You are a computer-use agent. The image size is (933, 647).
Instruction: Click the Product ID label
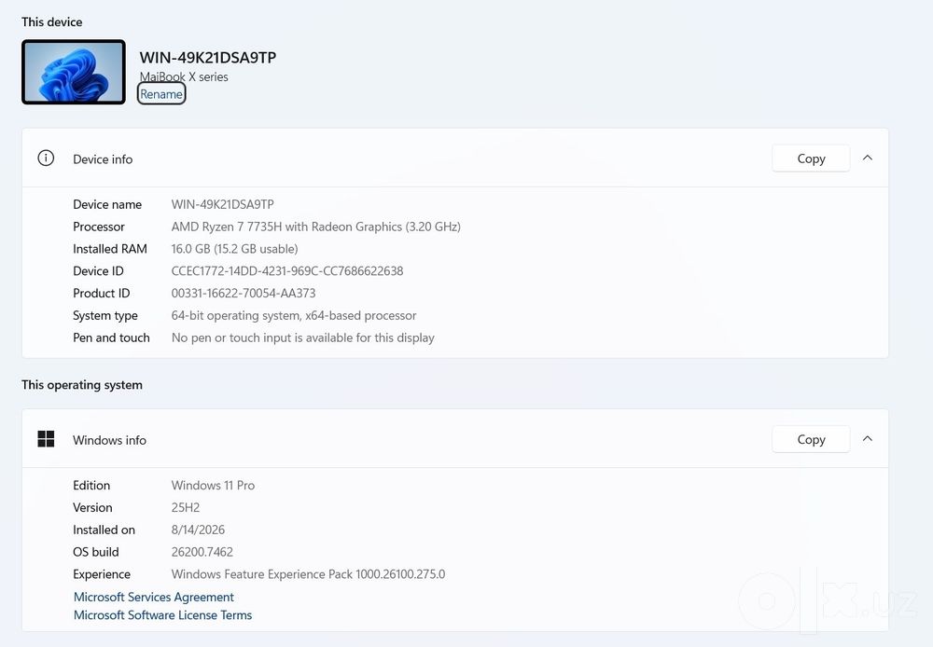(x=101, y=293)
